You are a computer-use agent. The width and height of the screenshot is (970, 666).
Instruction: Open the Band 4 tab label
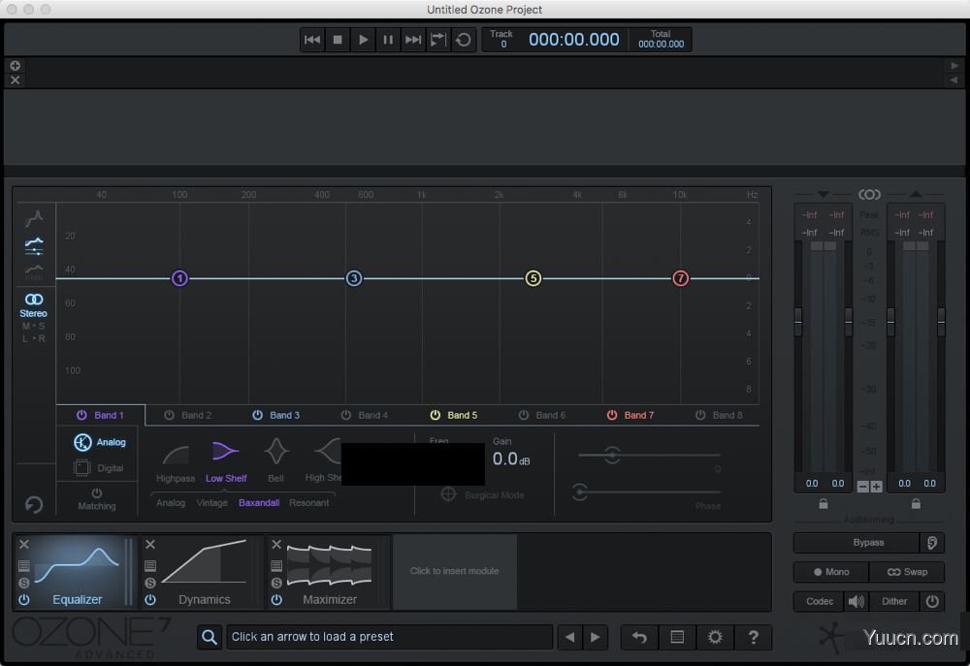(x=373, y=415)
